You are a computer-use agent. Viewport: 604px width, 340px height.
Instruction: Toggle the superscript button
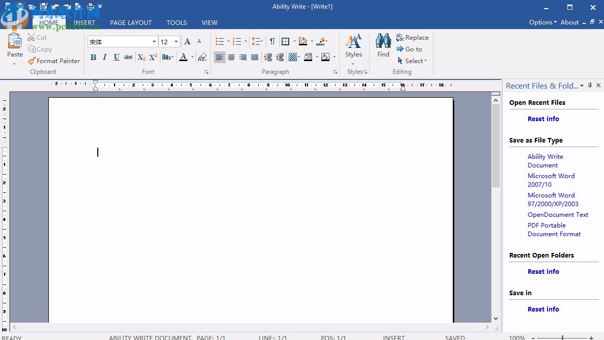click(153, 57)
